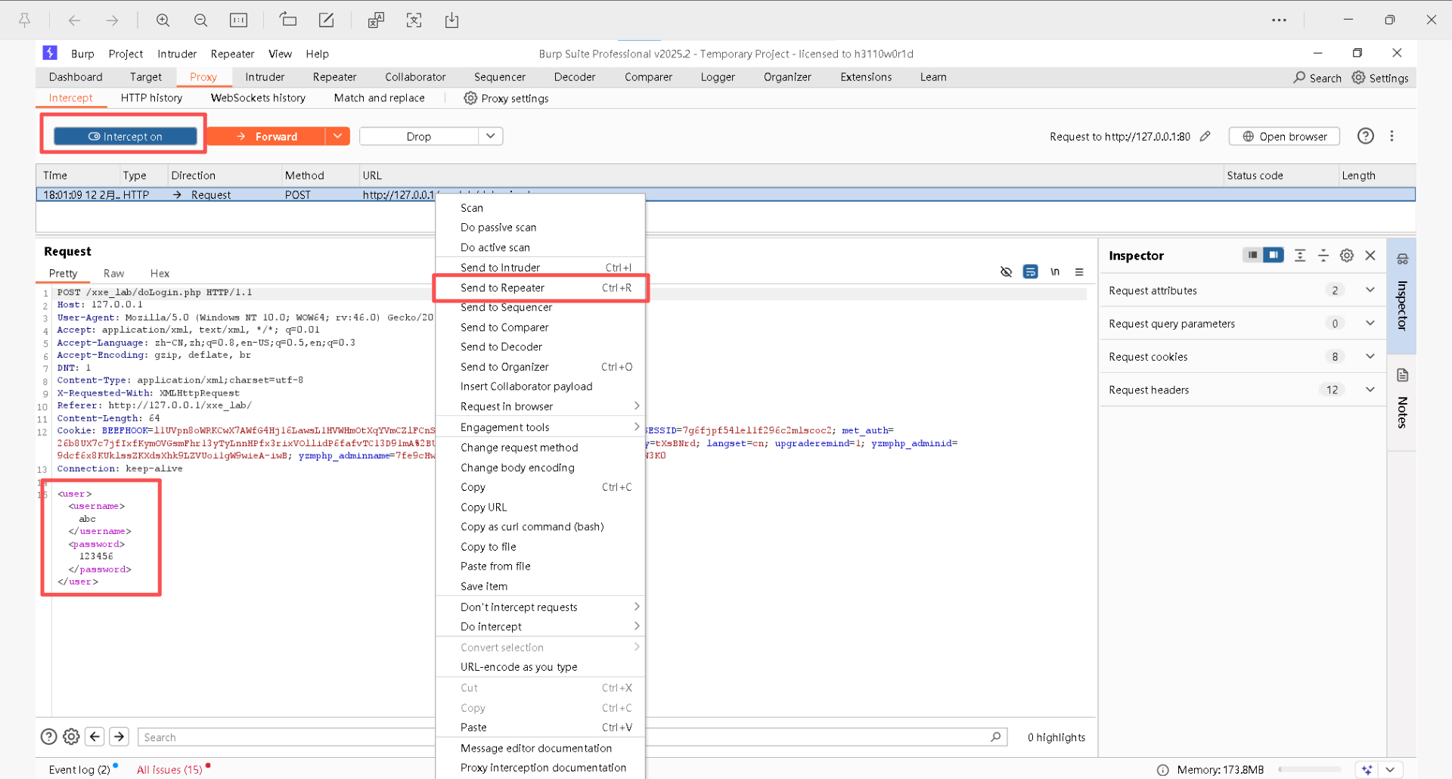1452x779 pixels.
Task: Toggle line wrap in the message editor
Action: [1030, 272]
